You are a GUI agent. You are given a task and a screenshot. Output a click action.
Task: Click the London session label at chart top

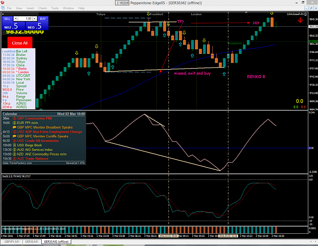pyautogui.click(x=196, y=14)
